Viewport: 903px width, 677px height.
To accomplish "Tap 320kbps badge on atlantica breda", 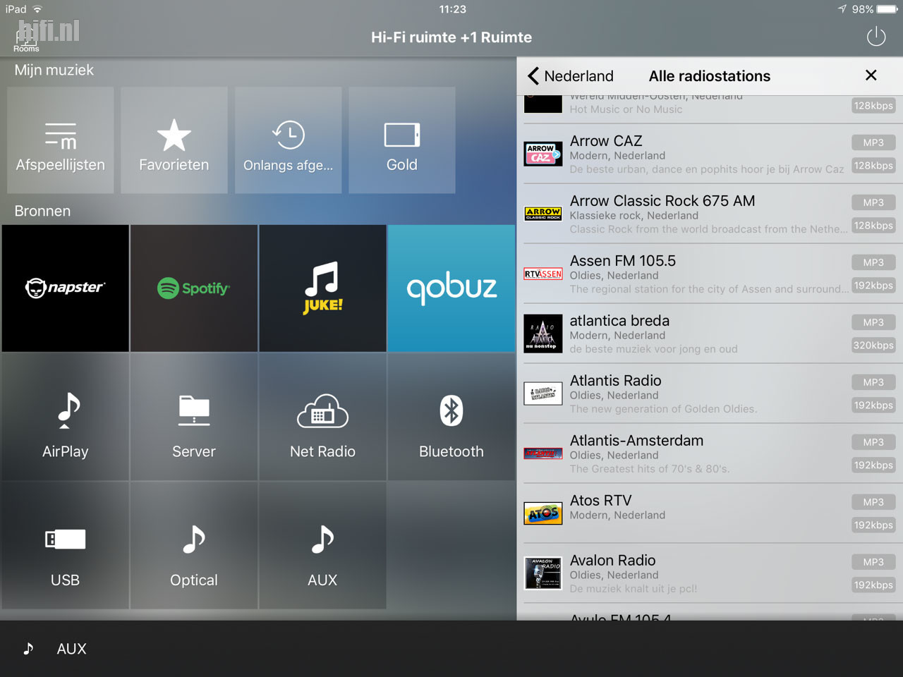I will pyautogui.click(x=873, y=346).
